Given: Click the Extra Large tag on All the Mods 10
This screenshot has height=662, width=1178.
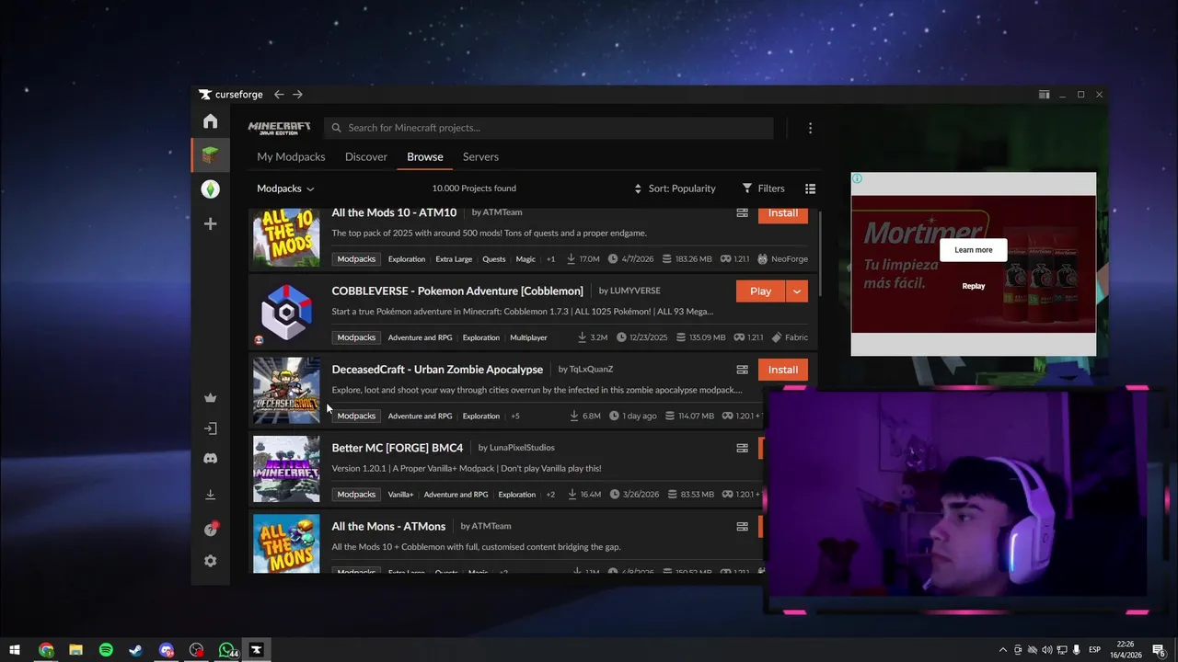Looking at the screenshot, I should click(x=454, y=259).
